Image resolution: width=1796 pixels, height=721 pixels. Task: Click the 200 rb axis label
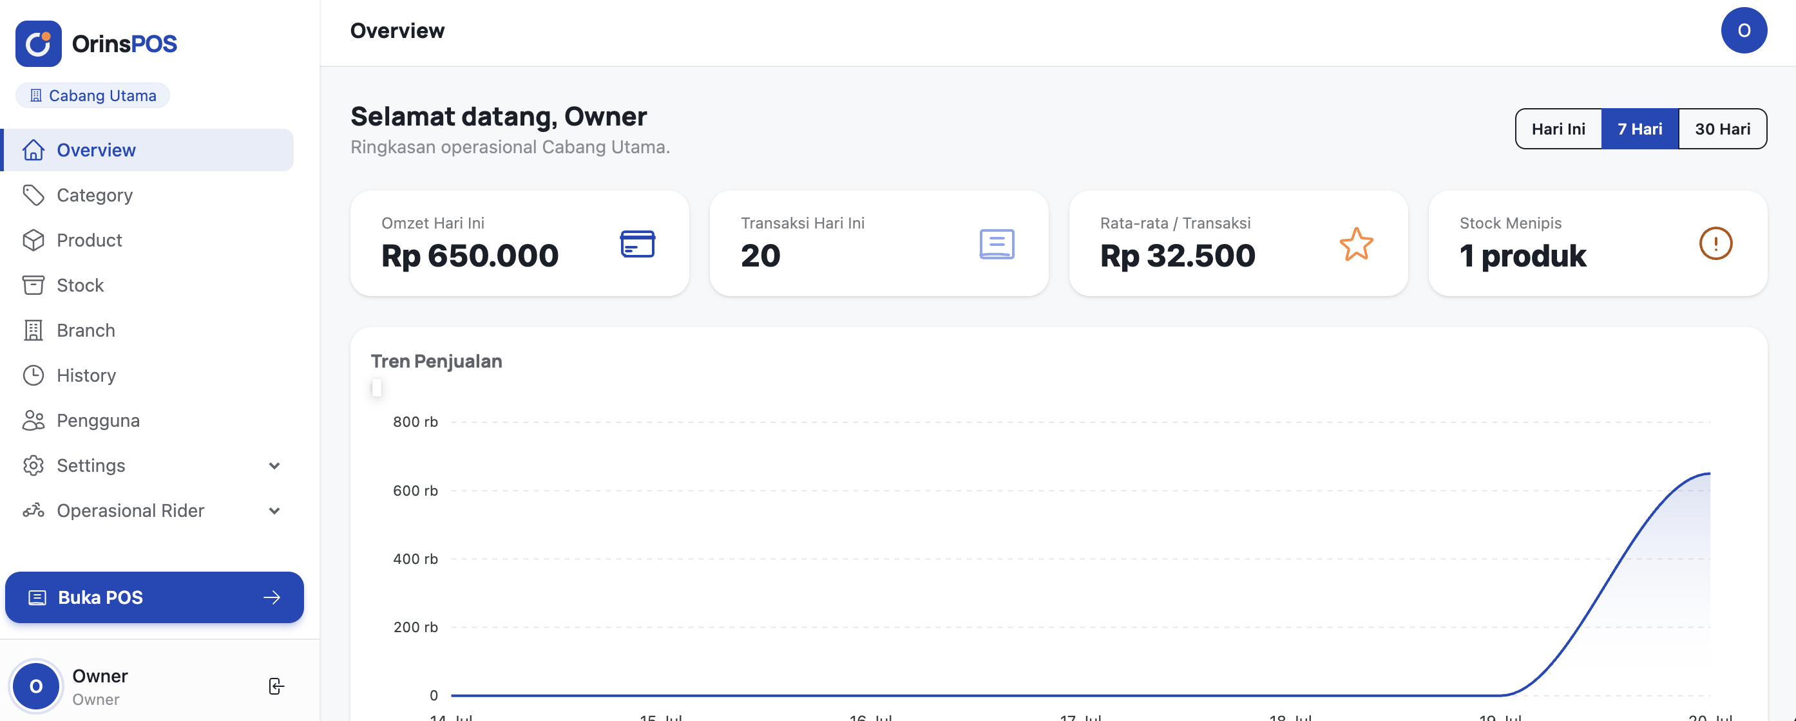coord(416,627)
